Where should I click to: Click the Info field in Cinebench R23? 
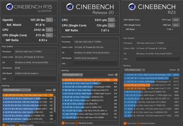coord(158,59)
